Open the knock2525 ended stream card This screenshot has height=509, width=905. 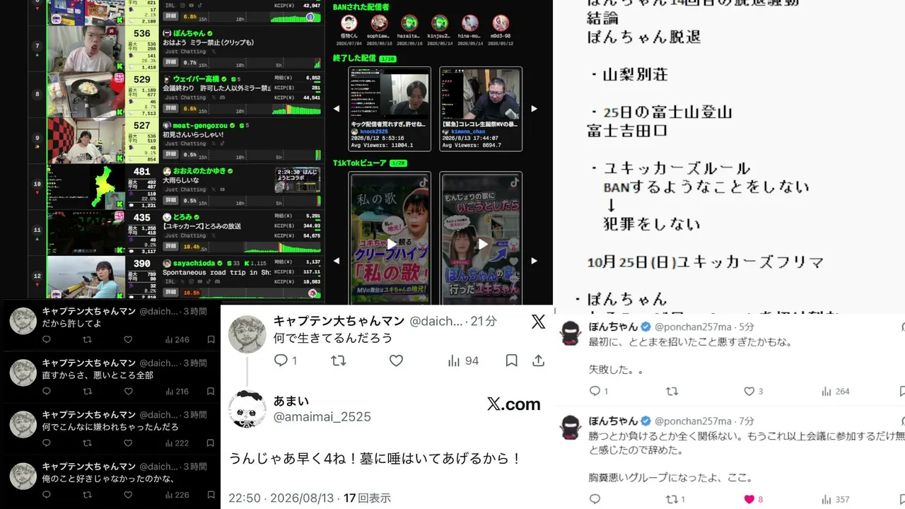(x=390, y=109)
